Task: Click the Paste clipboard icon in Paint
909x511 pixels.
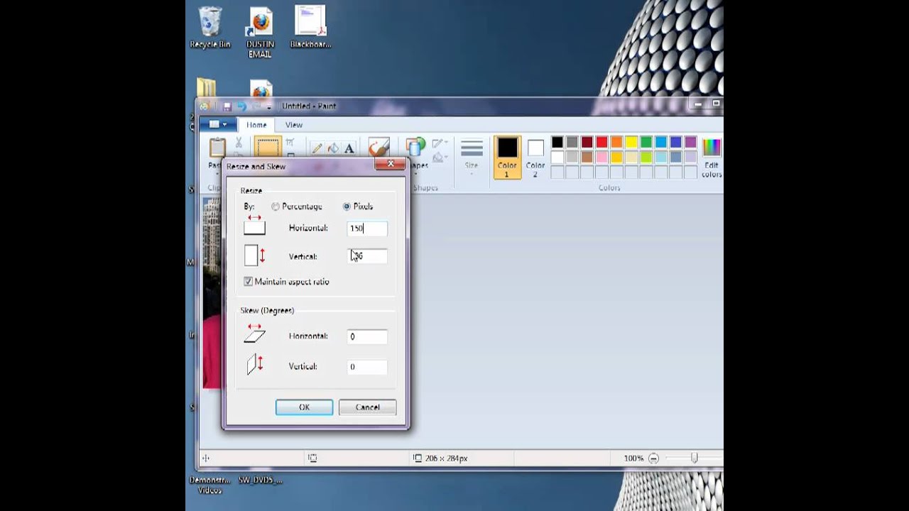Action: pos(217,148)
